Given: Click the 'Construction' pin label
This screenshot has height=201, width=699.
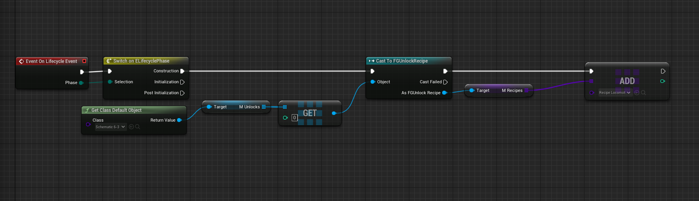Looking at the screenshot, I should click(166, 71).
